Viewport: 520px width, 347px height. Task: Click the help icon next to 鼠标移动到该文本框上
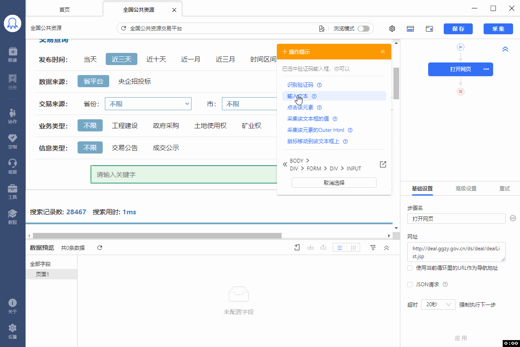tap(345, 141)
